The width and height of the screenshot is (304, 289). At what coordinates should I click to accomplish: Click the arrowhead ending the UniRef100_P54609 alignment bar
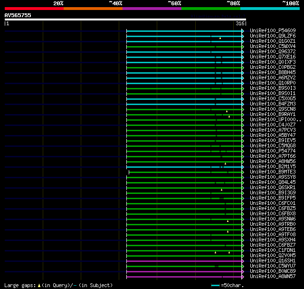(x=243, y=31)
